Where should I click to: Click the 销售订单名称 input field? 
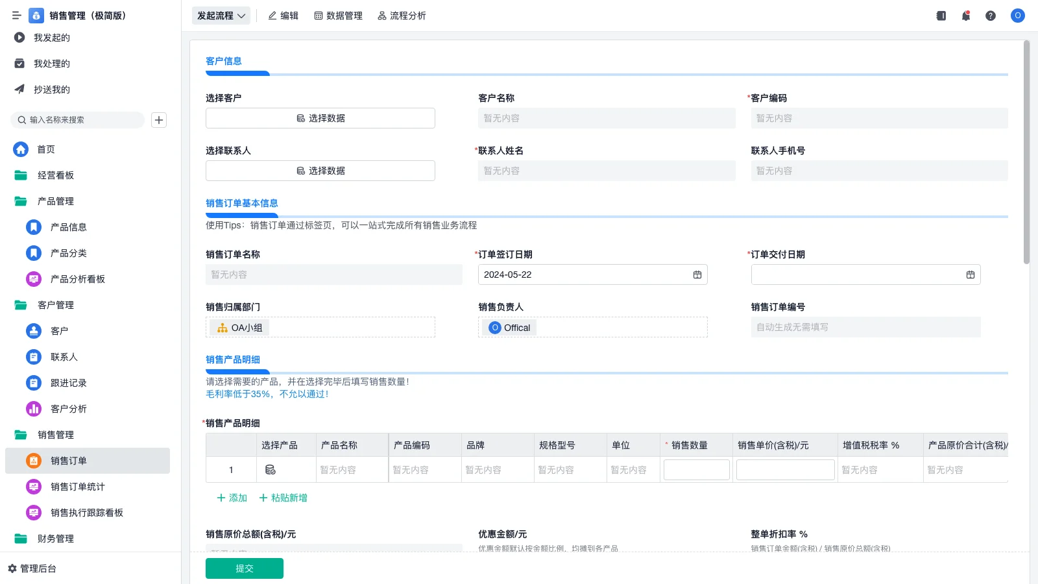[x=334, y=274]
